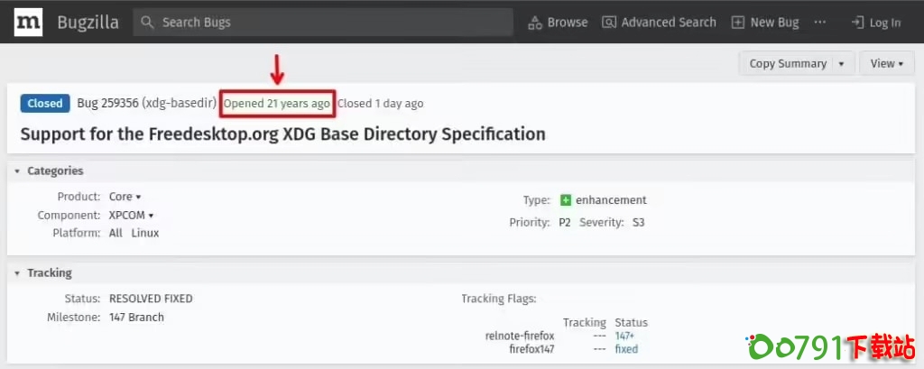Click the green enhancement type icon
Viewport: 924px width, 369px height.
[x=566, y=200]
